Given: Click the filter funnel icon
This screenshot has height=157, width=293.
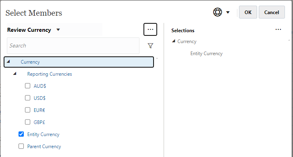Looking at the screenshot, I should 150,46.
